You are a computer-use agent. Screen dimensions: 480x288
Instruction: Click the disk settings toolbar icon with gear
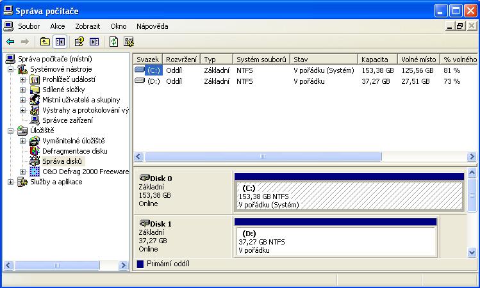[129, 41]
